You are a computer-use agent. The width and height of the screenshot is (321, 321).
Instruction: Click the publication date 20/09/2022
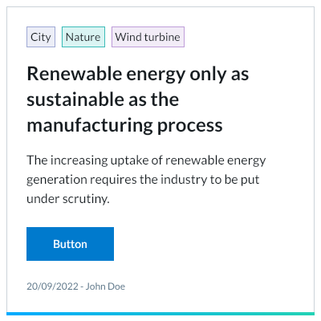tap(52, 286)
